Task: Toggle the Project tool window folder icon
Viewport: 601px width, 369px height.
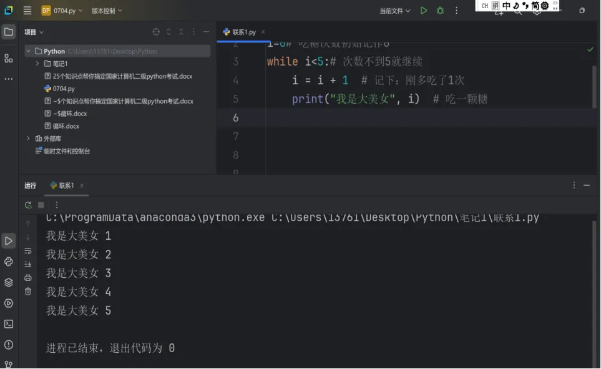Action: [x=9, y=32]
